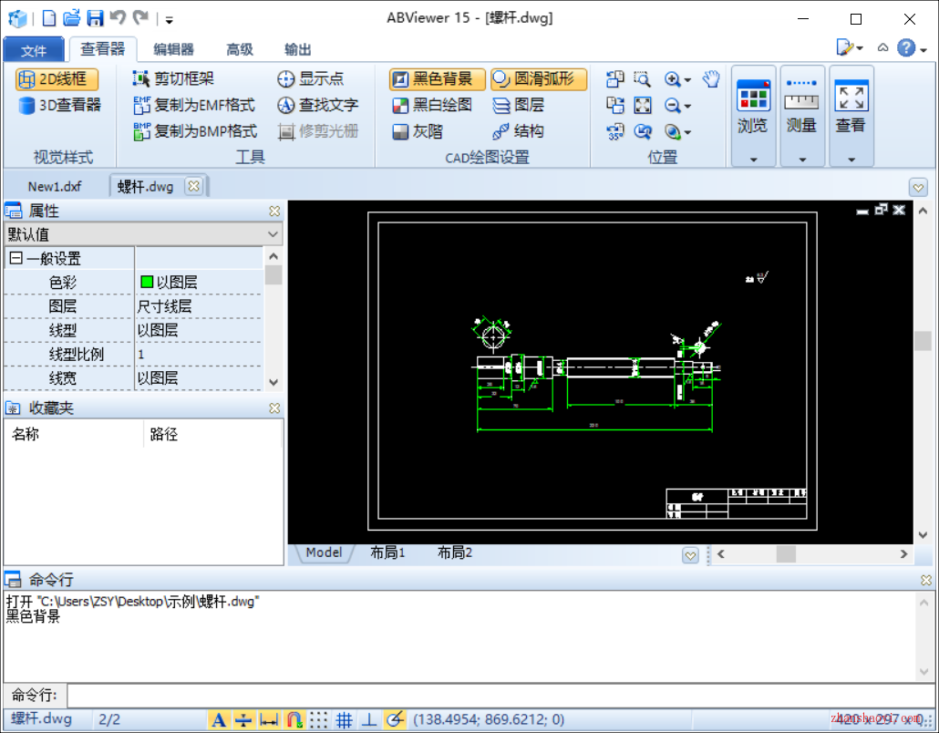
Task: Expand the 查看 view dropdown
Action: (x=851, y=160)
